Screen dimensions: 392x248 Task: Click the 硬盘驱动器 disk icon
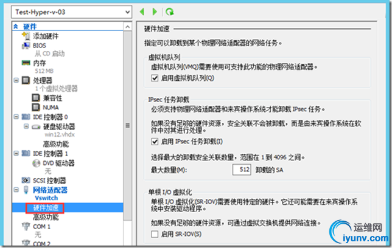(x=36, y=127)
